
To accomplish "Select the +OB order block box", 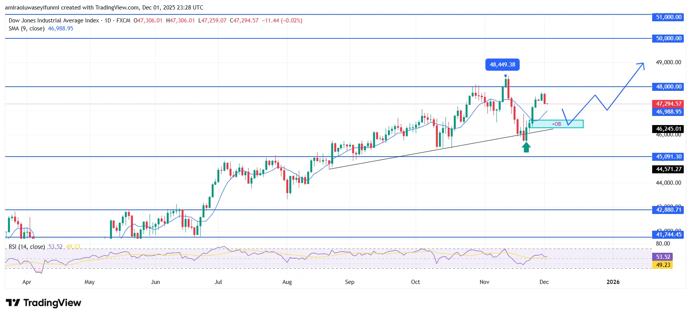I will [556, 124].
